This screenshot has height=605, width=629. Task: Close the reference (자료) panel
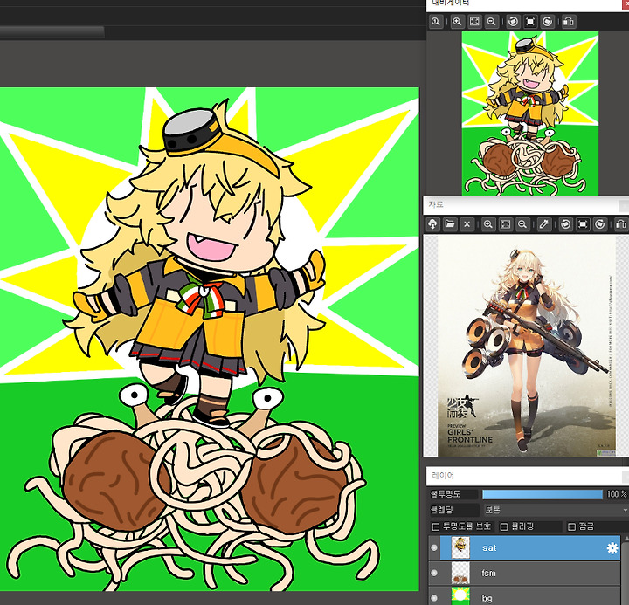[625, 206]
